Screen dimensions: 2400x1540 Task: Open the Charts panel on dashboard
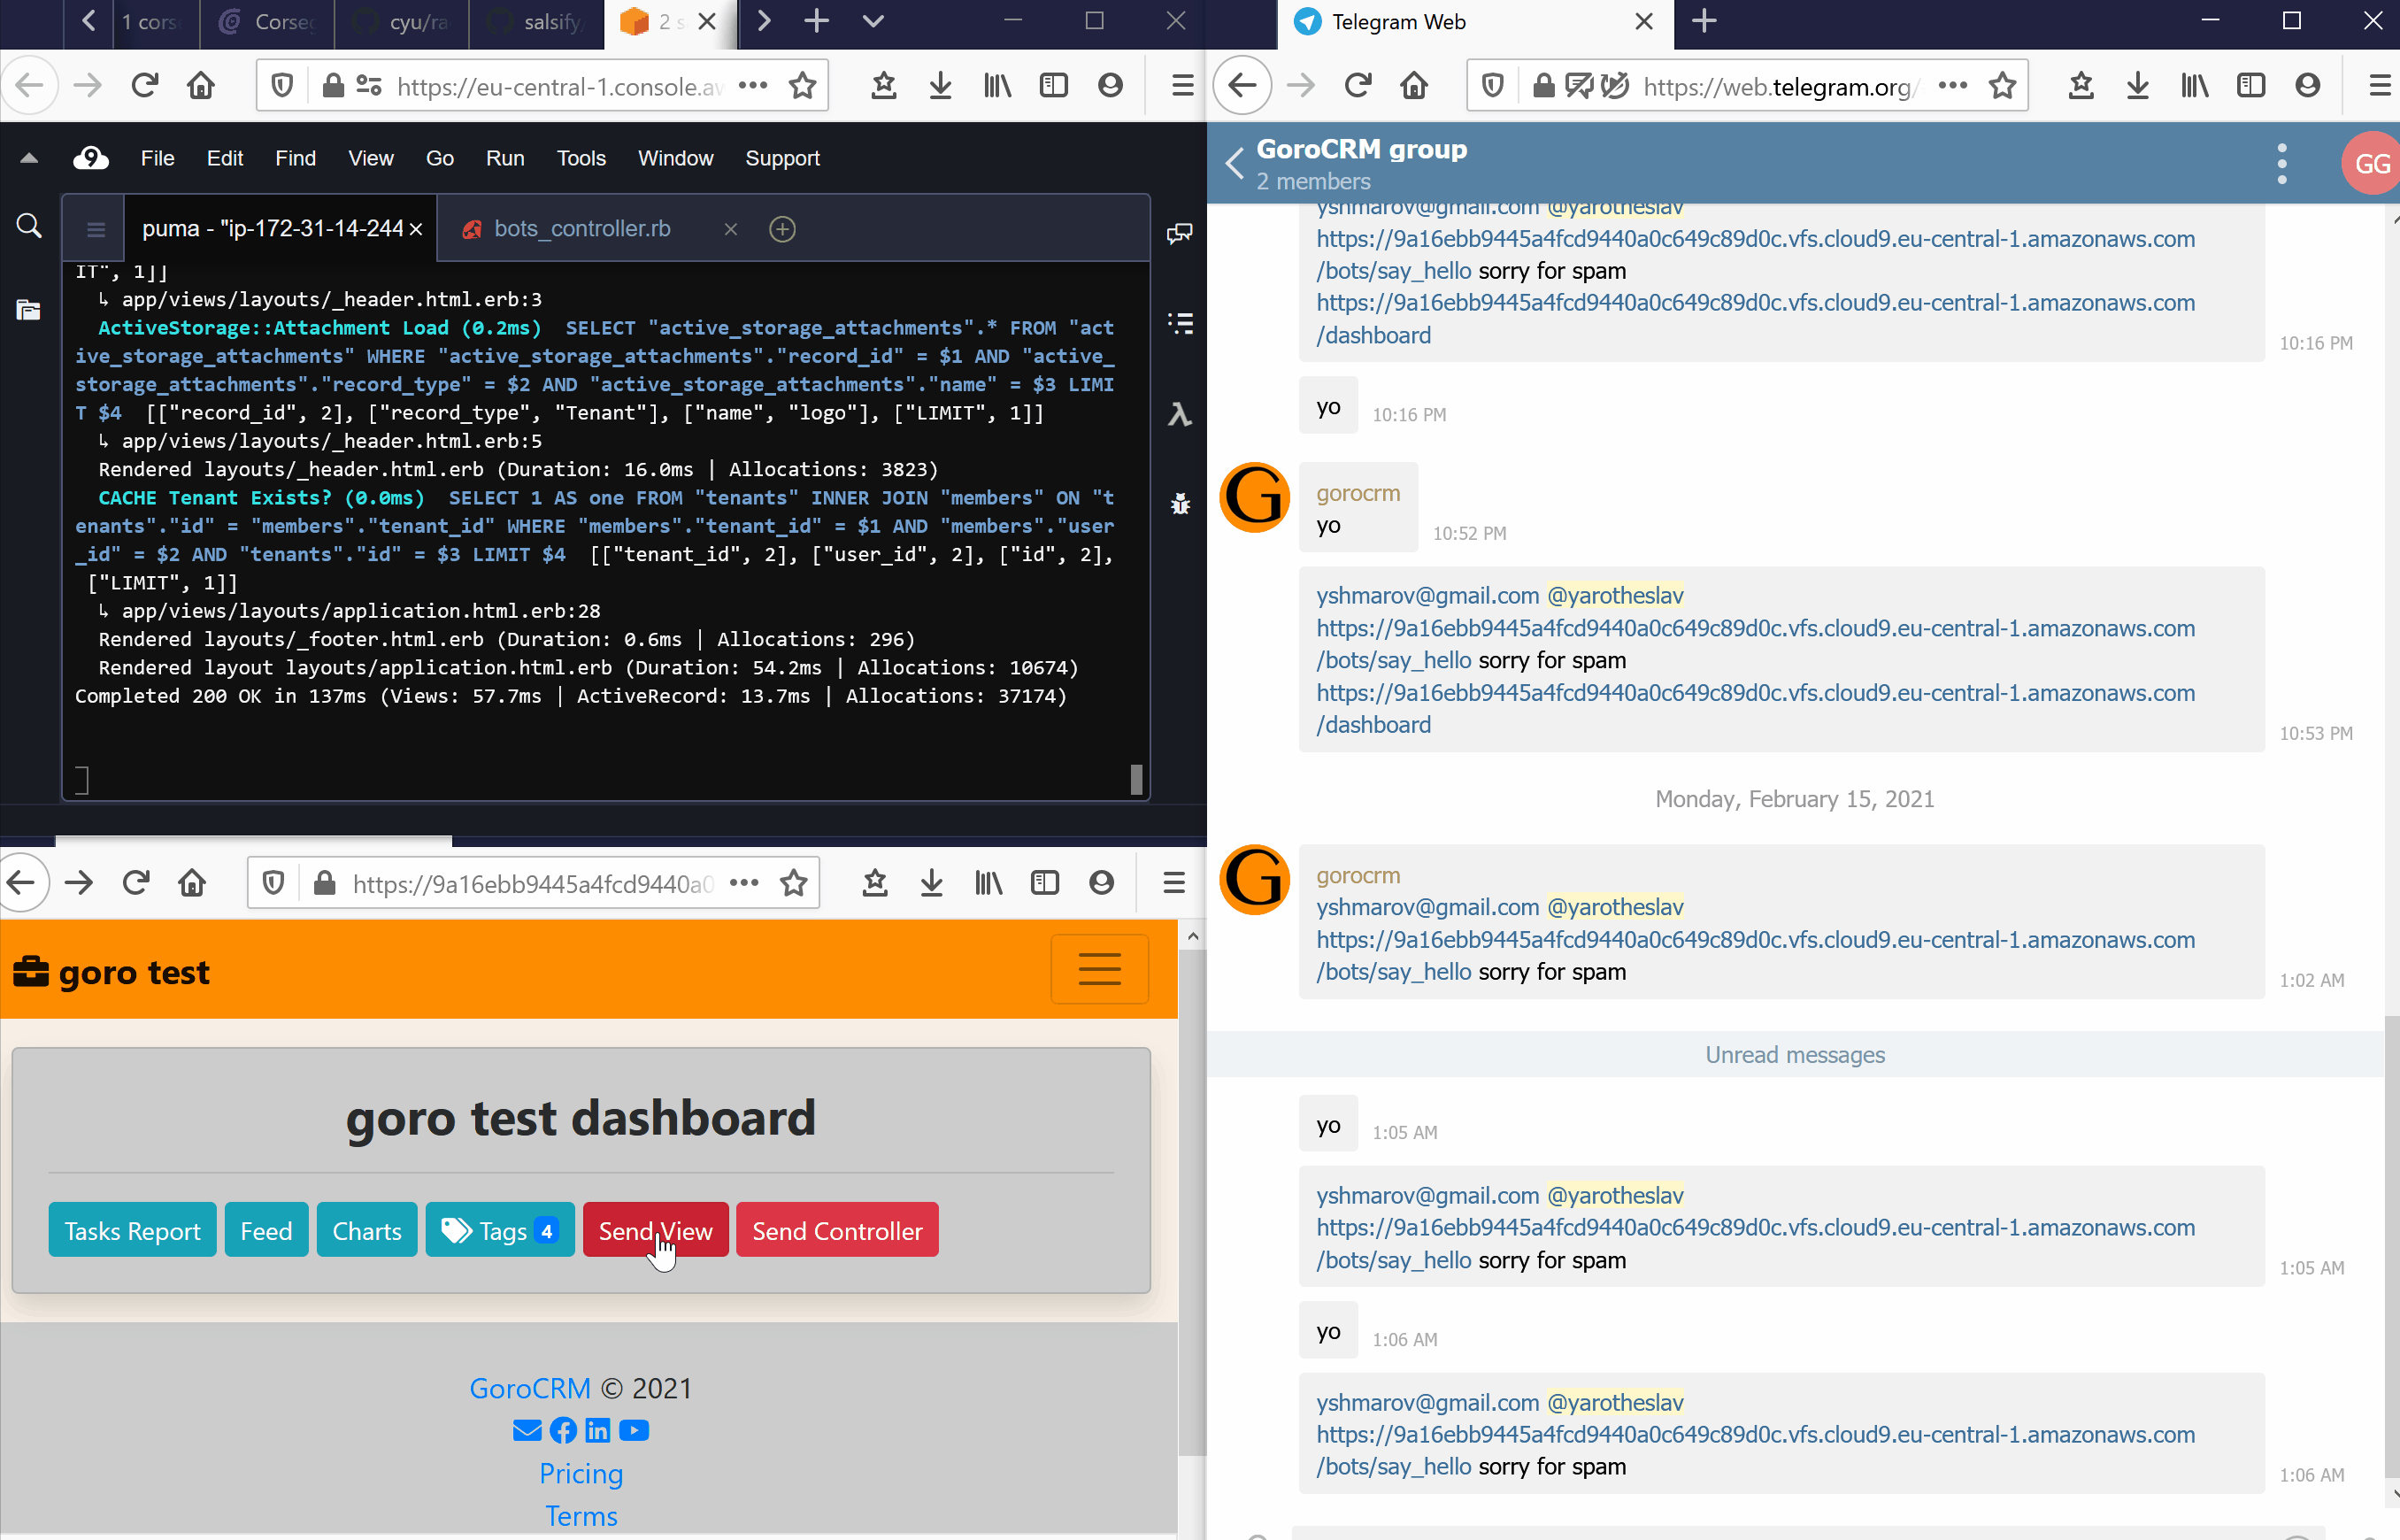(367, 1230)
